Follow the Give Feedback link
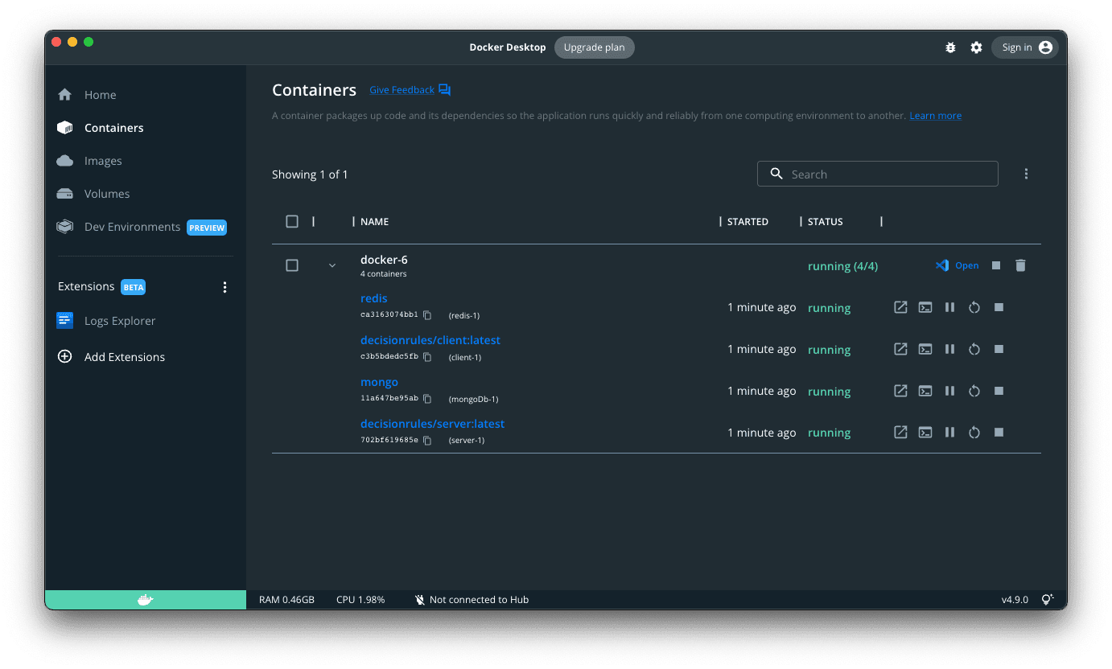Screen dimensions: 1112x669 point(402,90)
